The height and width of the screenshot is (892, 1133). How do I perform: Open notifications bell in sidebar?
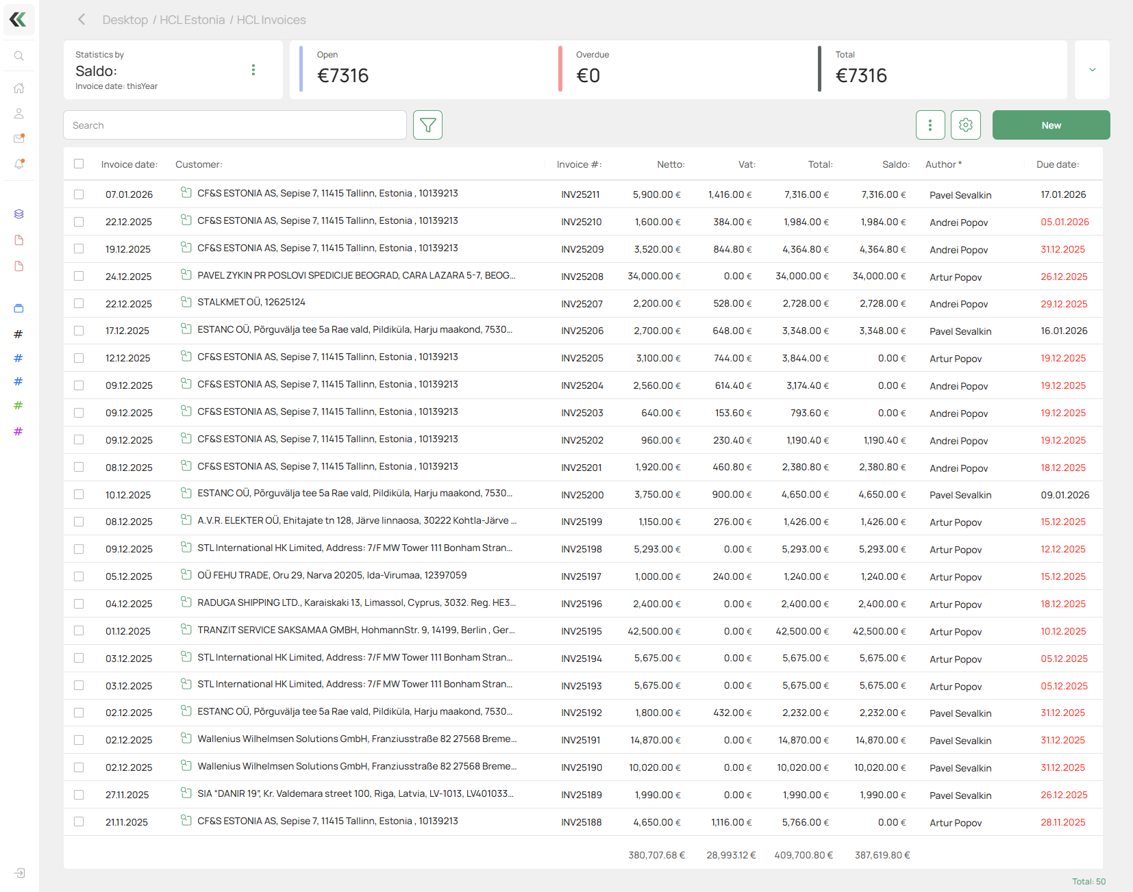coord(19,164)
